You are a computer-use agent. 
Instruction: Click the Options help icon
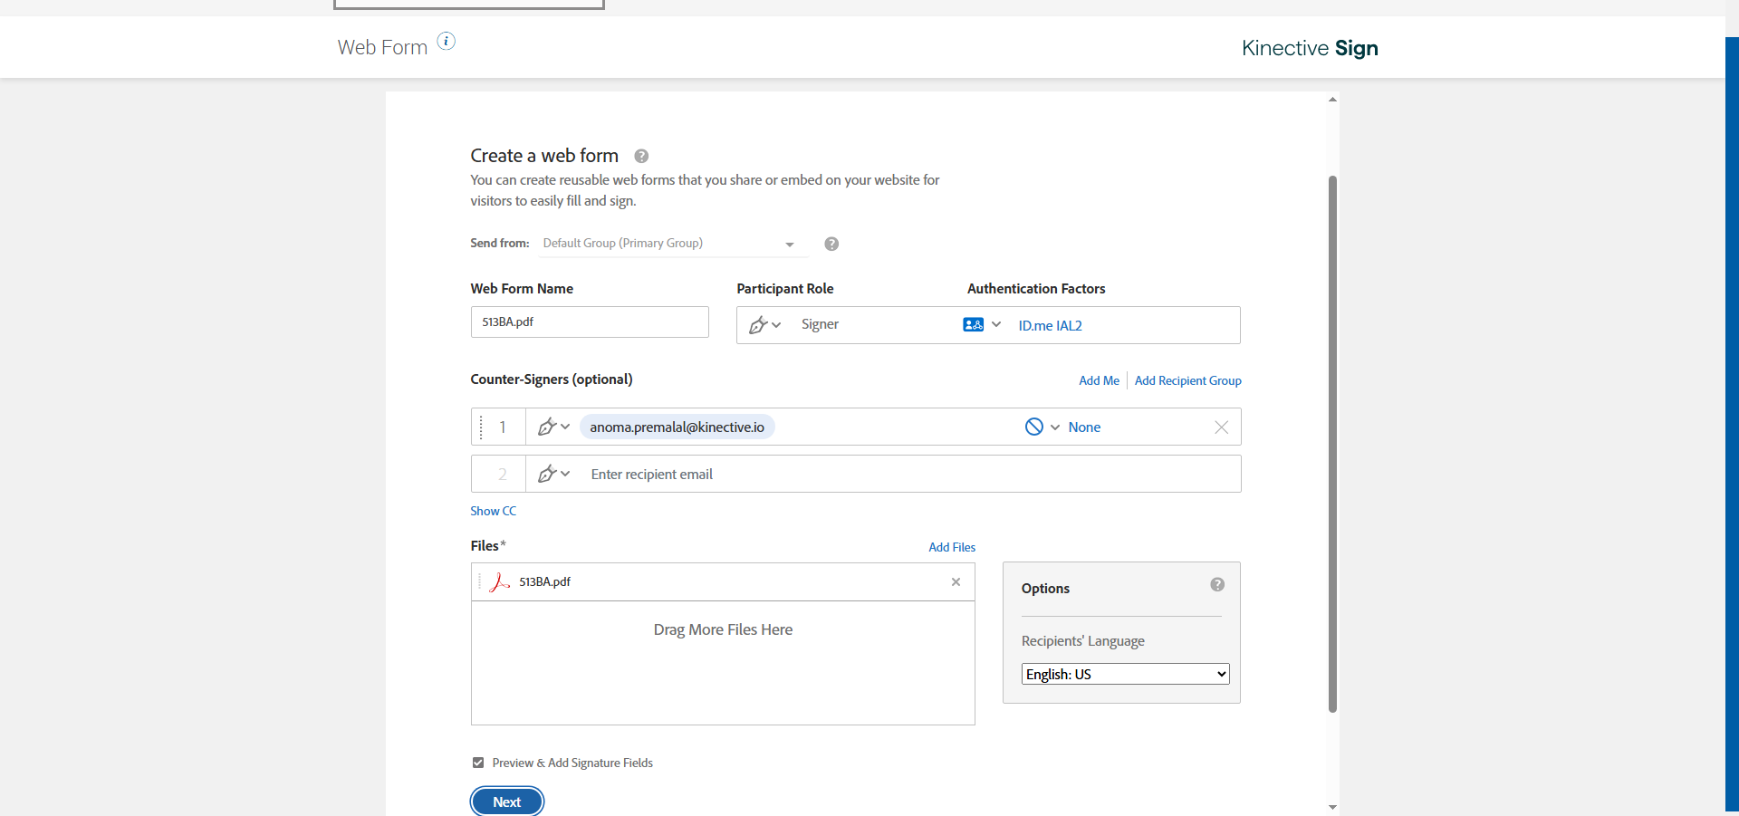(1217, 585)
